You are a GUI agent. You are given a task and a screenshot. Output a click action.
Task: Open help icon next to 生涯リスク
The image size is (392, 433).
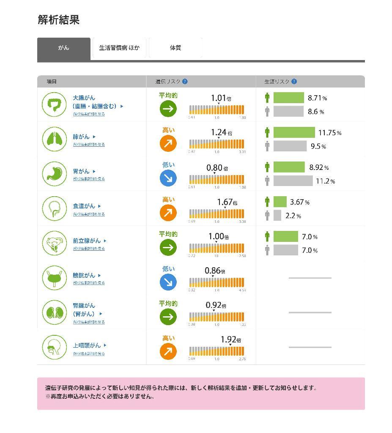294,82
